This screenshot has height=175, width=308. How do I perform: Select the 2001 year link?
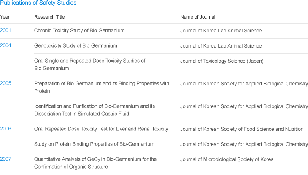click(x=5, y=30)
